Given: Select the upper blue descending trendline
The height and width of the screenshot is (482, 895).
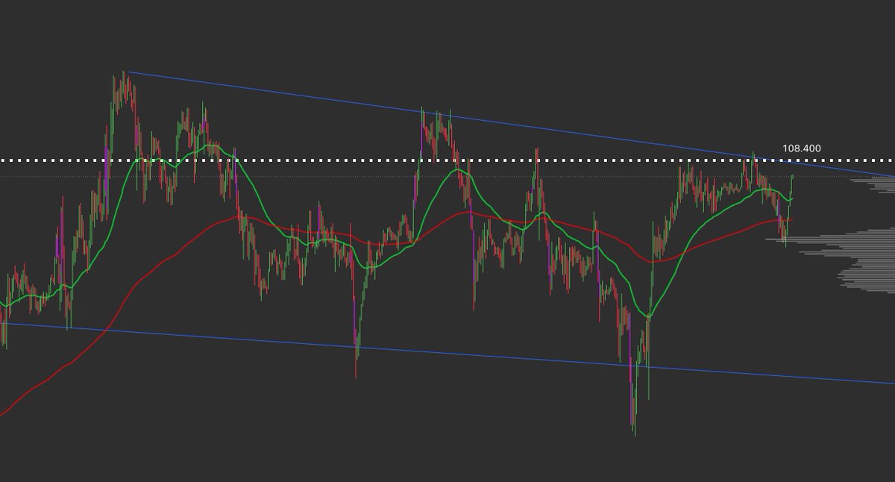Looking at the screenshot, I should (x=511, y=124).
